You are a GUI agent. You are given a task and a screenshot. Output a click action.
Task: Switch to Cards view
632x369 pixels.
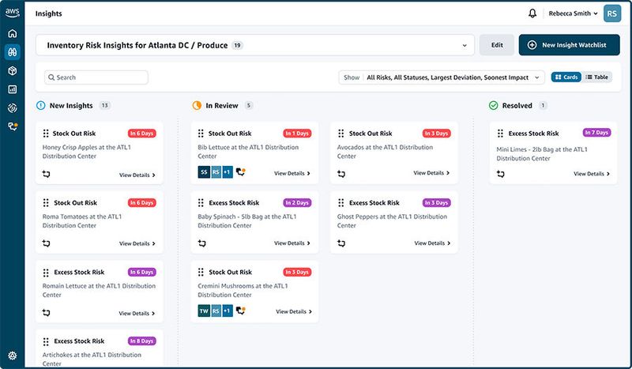(x=566, y=77)
